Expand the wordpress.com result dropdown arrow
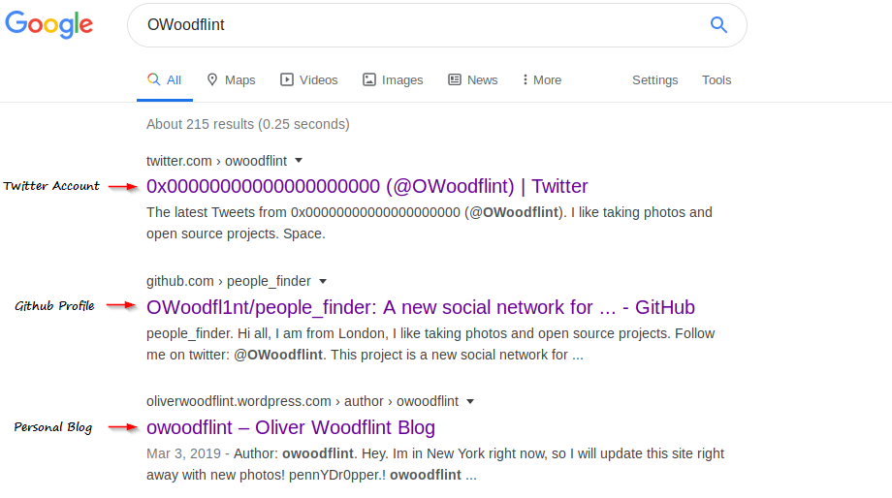This screenshot has height=498, width=892. (x=470, y=401)
